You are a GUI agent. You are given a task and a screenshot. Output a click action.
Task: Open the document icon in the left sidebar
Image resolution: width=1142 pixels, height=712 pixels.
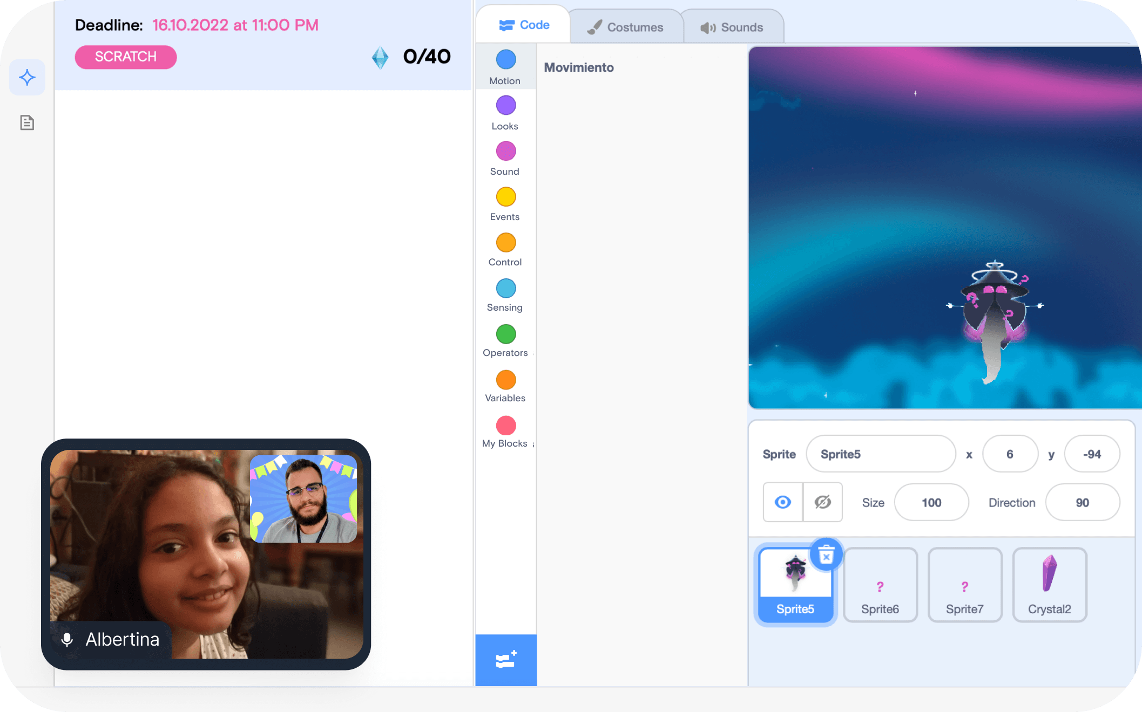click(27, 123)
